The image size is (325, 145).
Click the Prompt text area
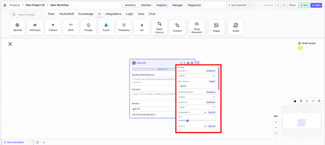(154, 96)
